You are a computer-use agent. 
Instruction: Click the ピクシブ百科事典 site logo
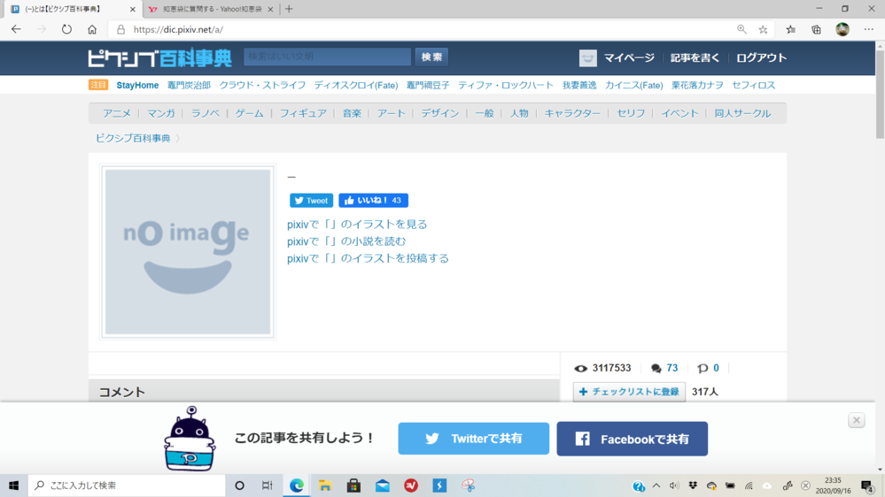click(159, 57)
